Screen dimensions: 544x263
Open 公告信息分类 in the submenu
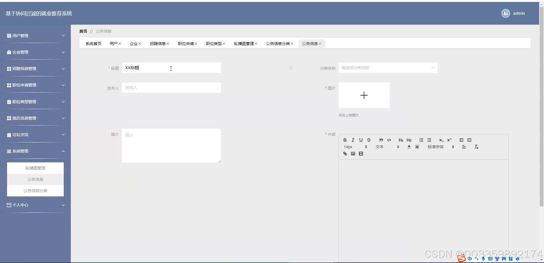[x=35, y=191]
